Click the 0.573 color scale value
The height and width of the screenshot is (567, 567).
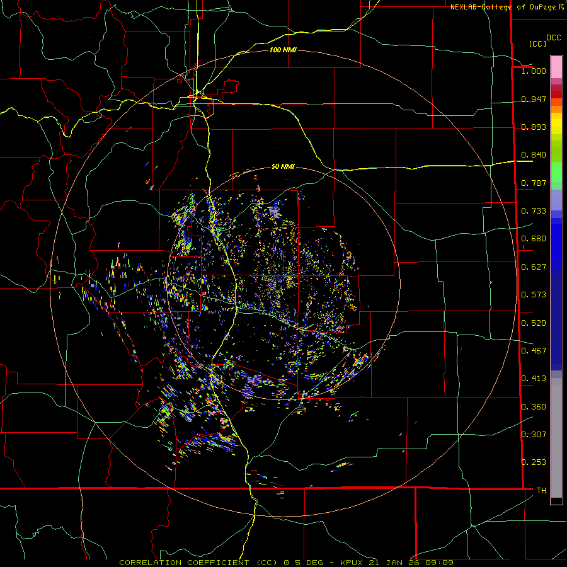pyautogui.click(x=534, y=295)
